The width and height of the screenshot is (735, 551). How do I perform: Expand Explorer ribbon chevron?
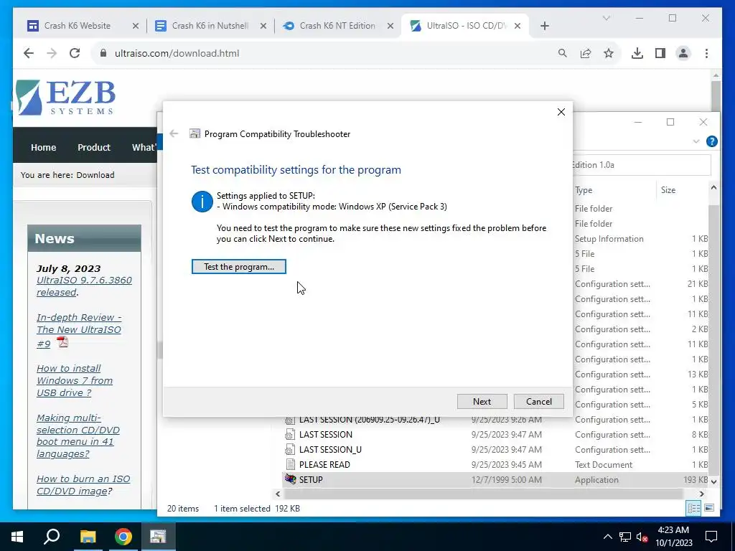pyautogui.click(x=696, y=141)
